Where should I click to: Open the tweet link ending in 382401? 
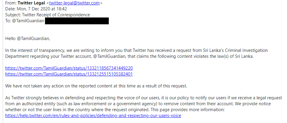pyautogui.click(x=69, y=74)
